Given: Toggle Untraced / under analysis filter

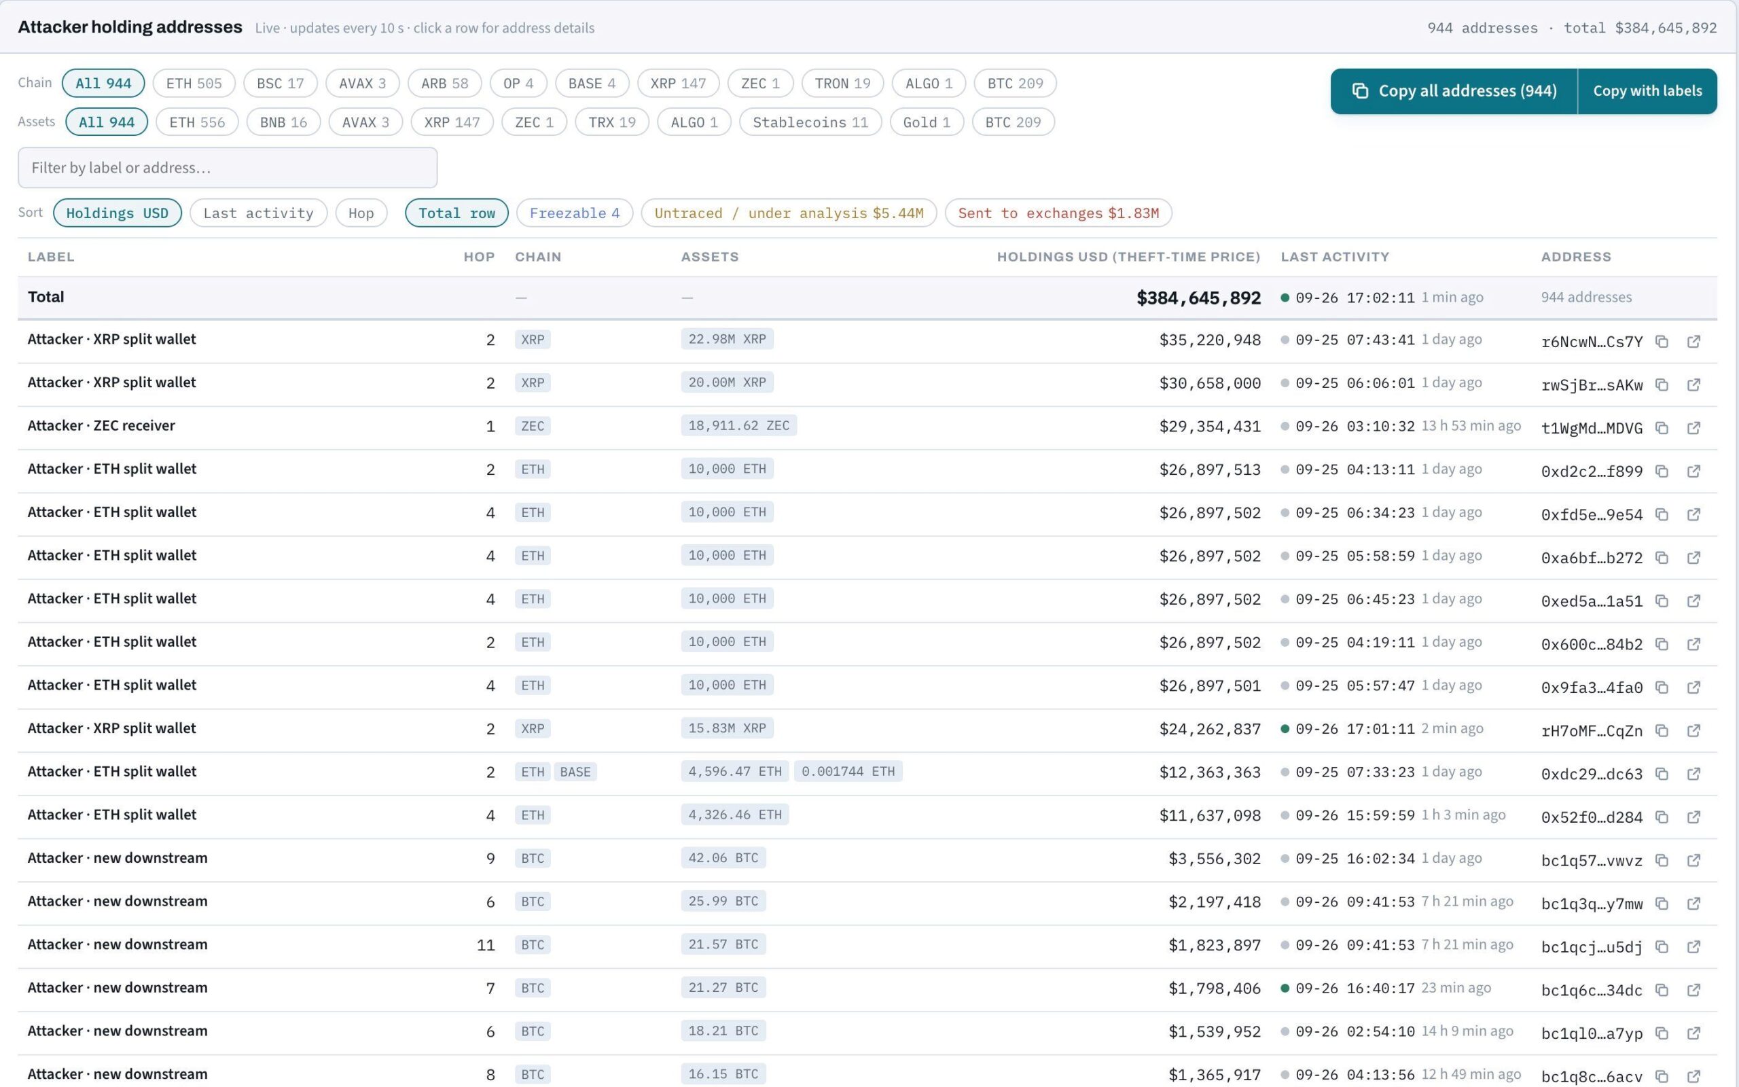Looking at the screenshot, I should tap(788, 213).
